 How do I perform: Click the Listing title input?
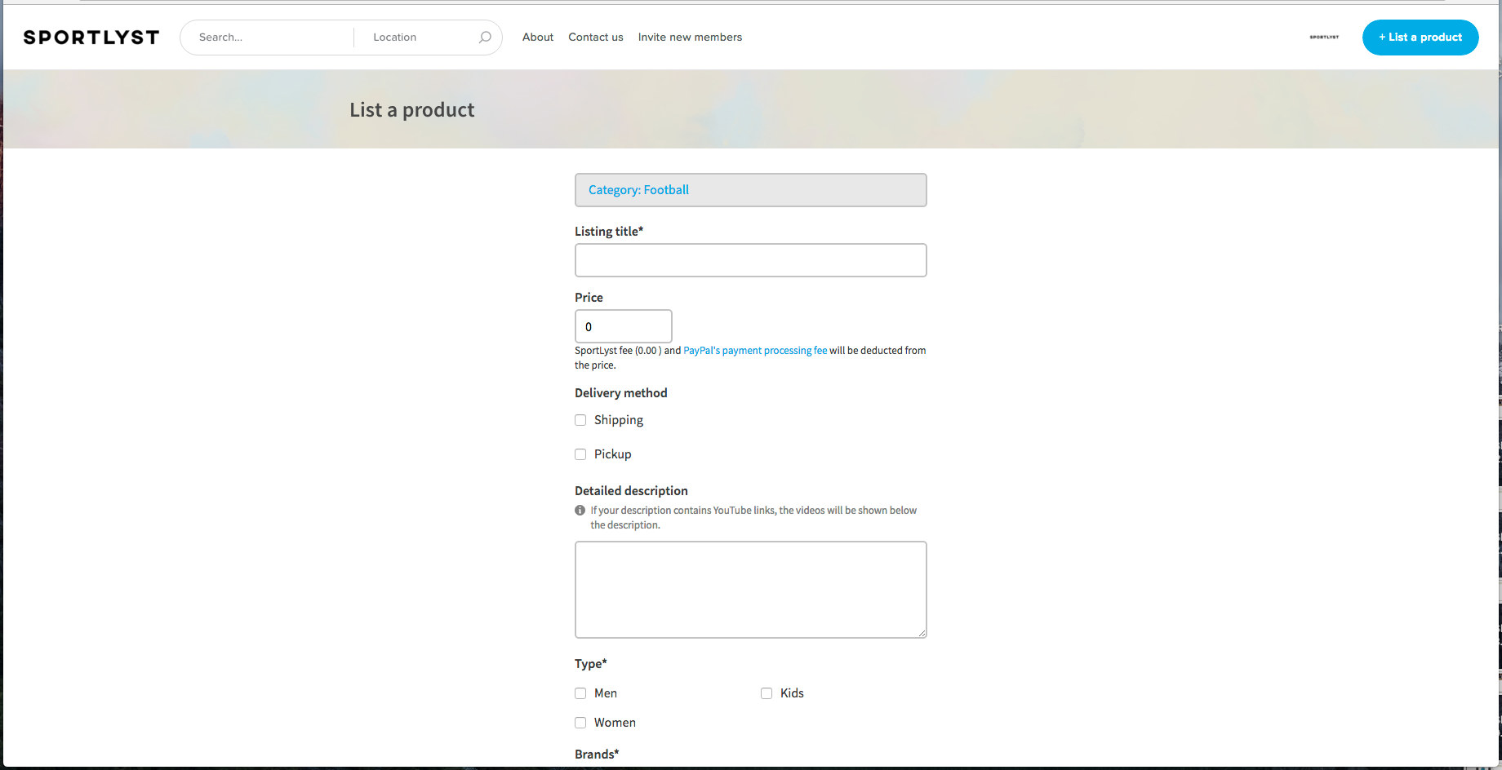click(x=751, y=260)
